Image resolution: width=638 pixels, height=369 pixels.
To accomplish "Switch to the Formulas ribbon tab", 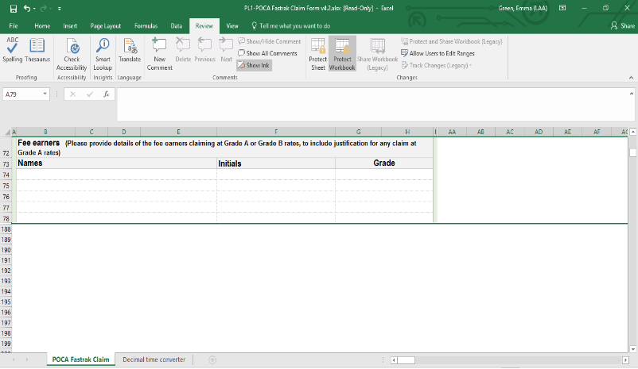I will tap(146, 26).
